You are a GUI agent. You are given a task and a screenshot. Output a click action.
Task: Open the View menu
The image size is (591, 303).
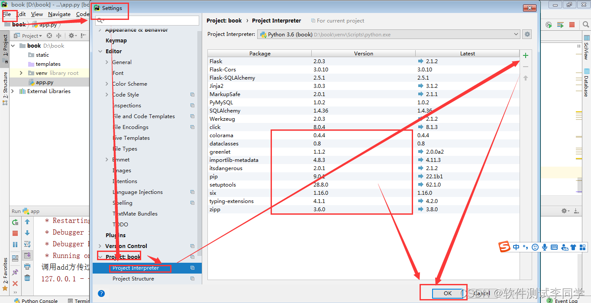(x=37, y=14)
